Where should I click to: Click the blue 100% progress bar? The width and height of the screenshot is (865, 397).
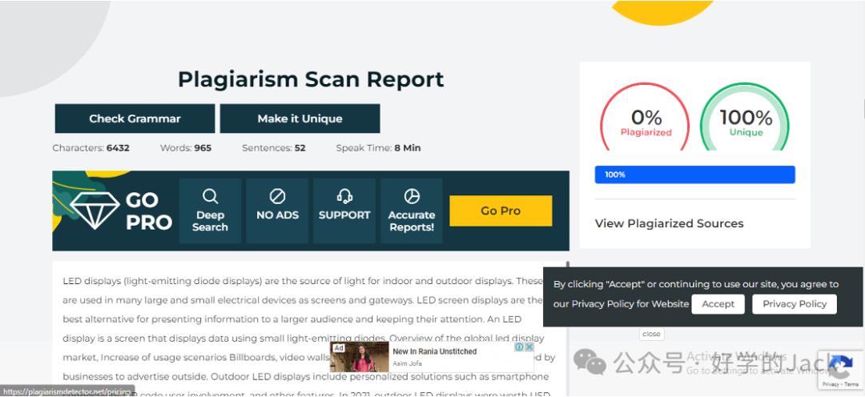click(x=694, y=174)
